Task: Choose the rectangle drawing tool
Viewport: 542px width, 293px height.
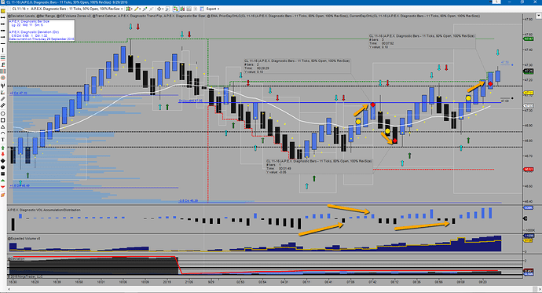Action: 3,120
